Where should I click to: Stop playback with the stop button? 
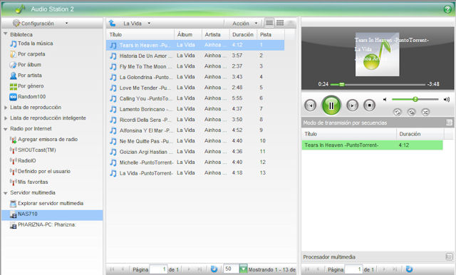(x=369, y=105)
